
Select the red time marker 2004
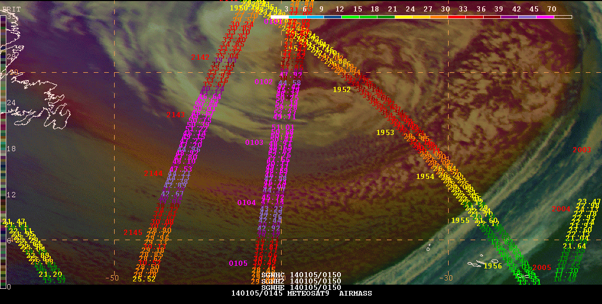[561, 209]
